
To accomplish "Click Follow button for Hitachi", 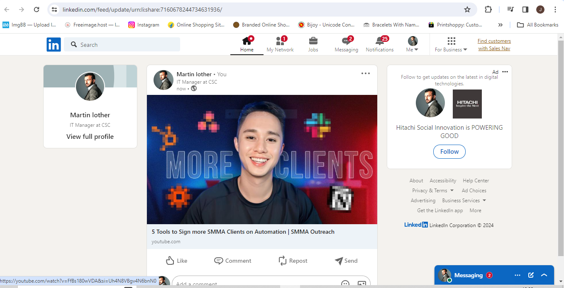I will [x=449, y=152].
